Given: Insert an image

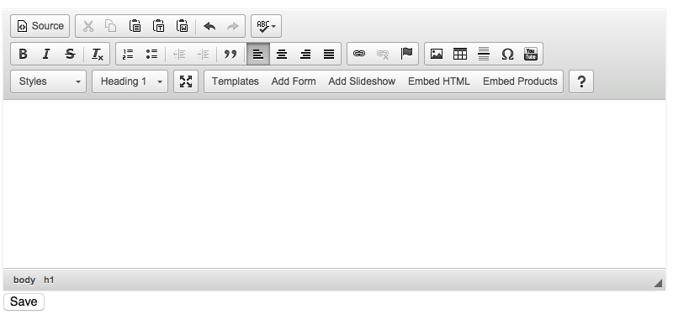Looking at the screenshot, I should [437, 54].
